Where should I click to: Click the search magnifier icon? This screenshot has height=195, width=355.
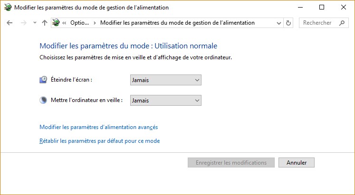342,23
